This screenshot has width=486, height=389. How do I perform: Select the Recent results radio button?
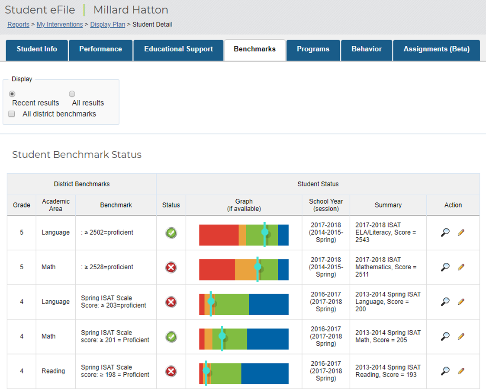click(x=12, y=94)
